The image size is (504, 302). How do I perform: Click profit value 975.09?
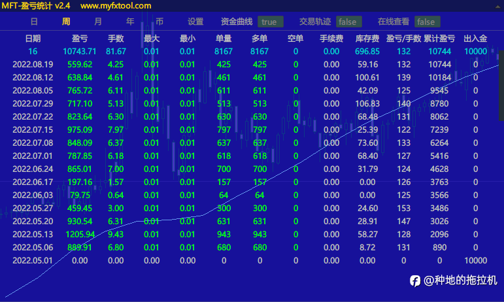pos(80,130)
